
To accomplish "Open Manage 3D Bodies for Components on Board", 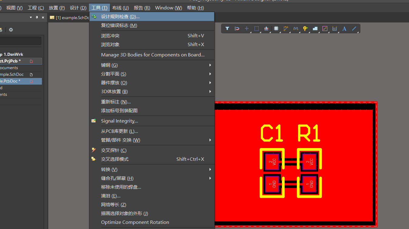I will pyautogui.click(x=152, y=55).
